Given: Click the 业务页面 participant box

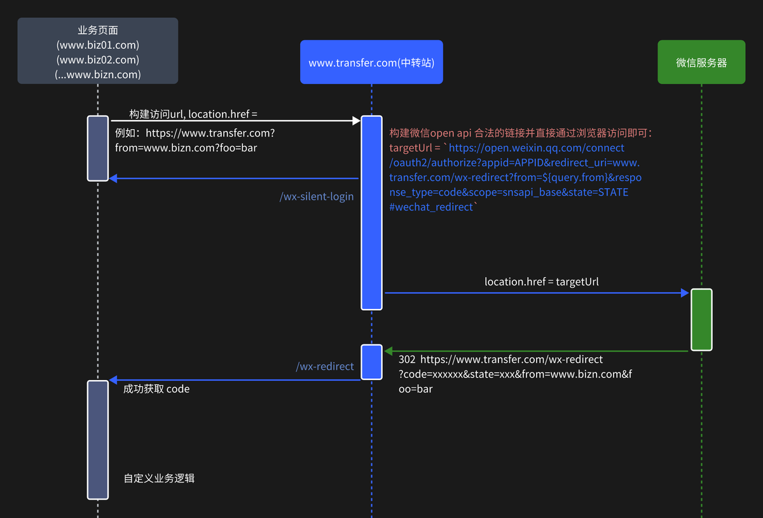Looking at the screenshot, I should tap(98, 51).
